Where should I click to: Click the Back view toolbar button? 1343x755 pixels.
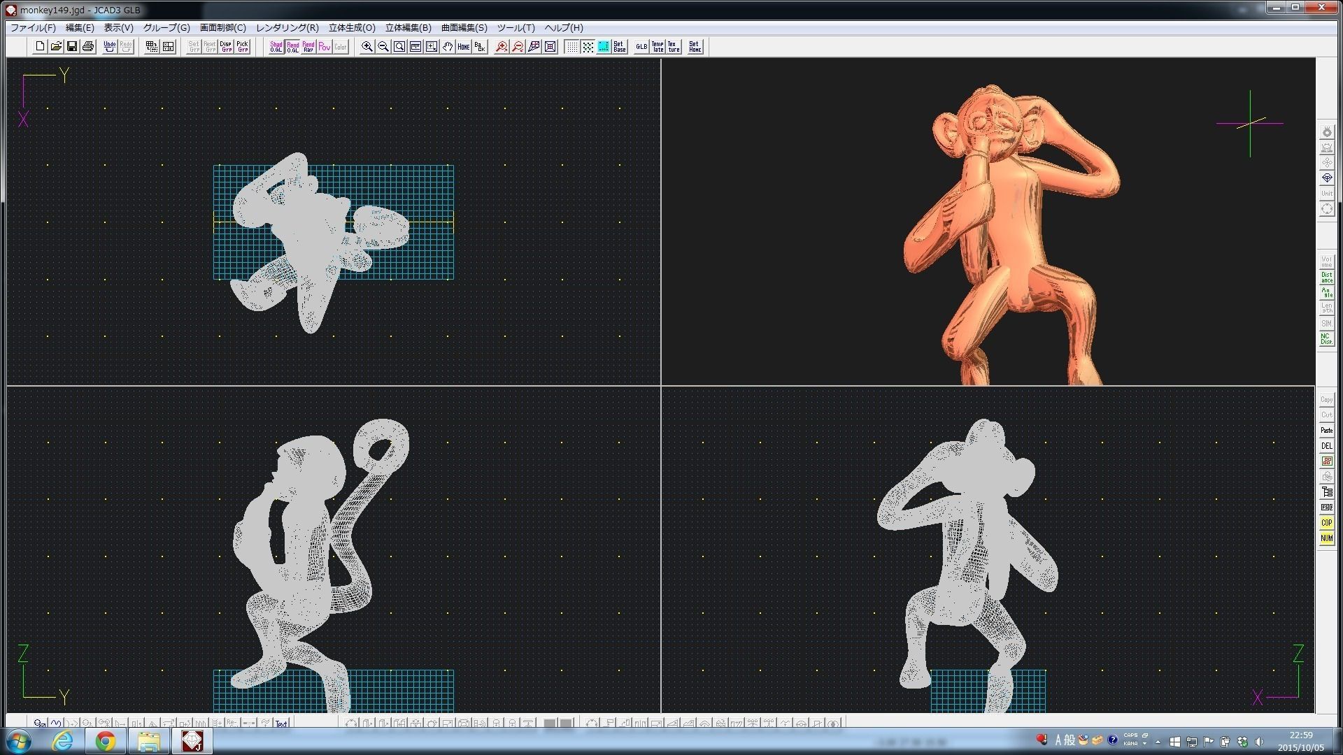[480, 47]
